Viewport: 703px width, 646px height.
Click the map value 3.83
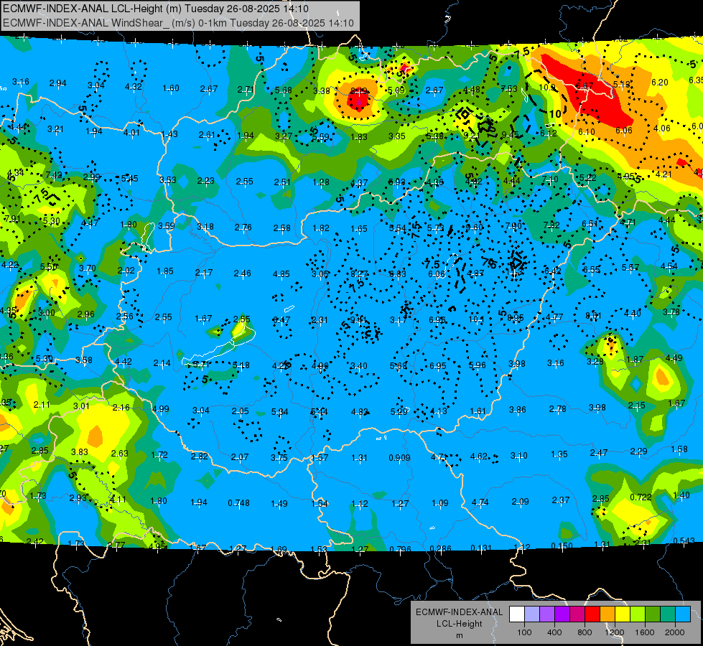pyautogui.click(x=80, y=452)
